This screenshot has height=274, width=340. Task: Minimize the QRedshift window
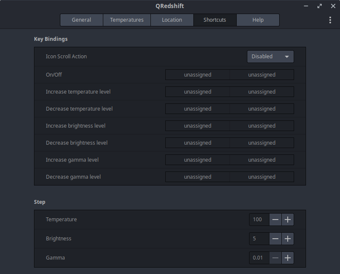tap(306, 6)
